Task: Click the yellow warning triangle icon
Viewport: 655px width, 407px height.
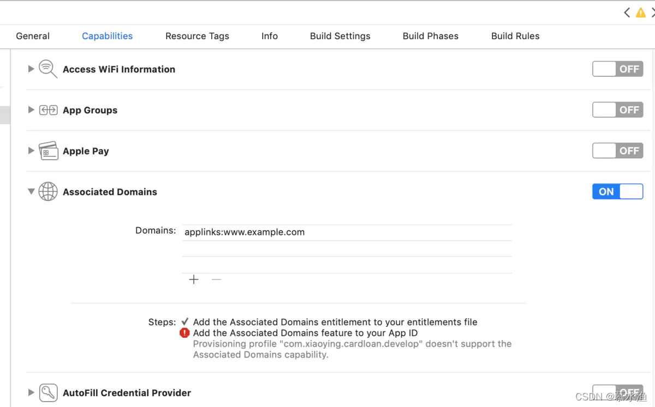Action: point(641,13)
